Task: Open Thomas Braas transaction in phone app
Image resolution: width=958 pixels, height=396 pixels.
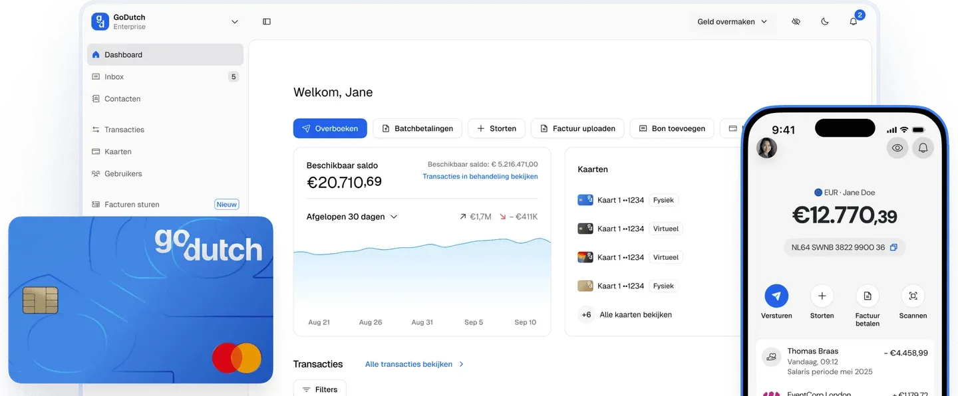Action: click(845, 361)
